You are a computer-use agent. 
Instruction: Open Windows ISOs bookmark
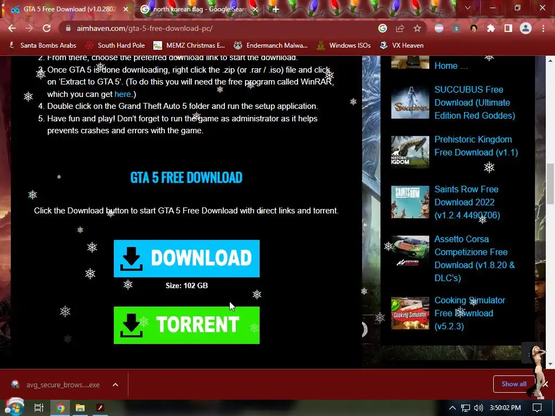pos(344,45)
